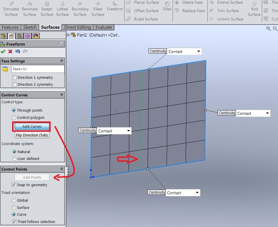Open the Direct Editing tab
278x227 pixels.
pos(77,27)
